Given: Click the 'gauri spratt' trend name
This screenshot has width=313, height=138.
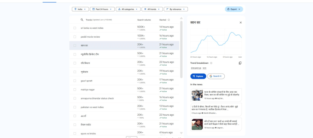Looking at the screenshot, I should [86, 81].
